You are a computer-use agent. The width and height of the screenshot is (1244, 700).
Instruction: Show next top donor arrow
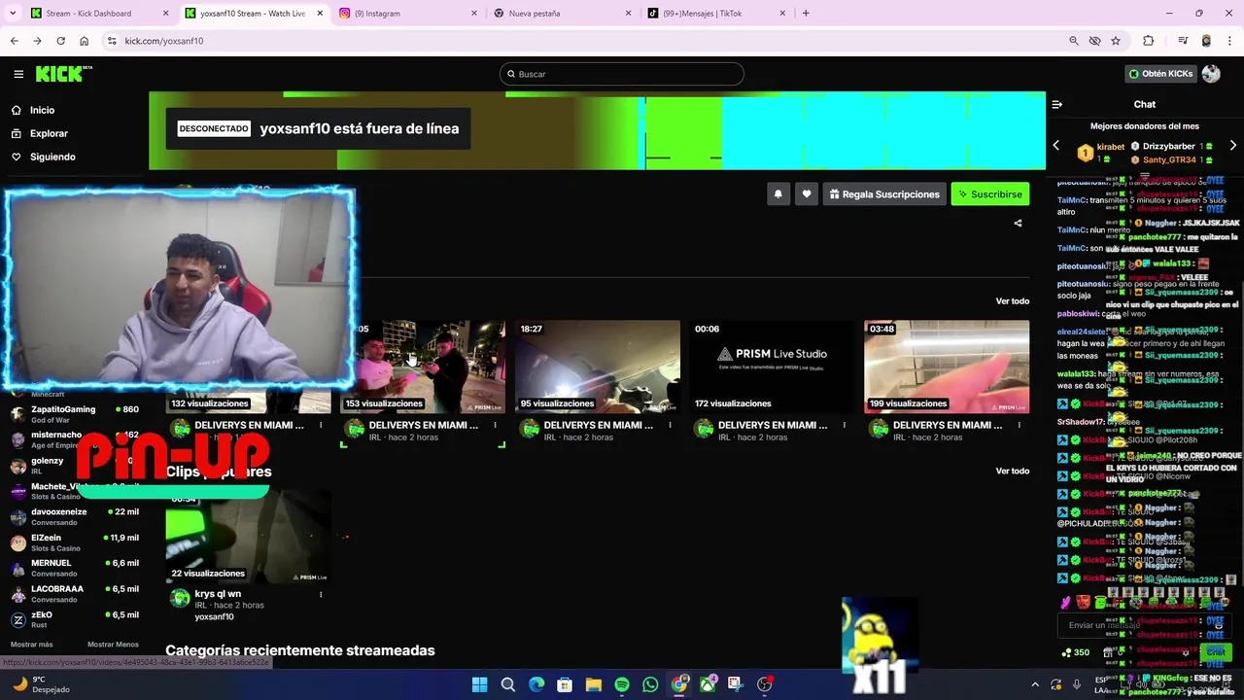1232,146
